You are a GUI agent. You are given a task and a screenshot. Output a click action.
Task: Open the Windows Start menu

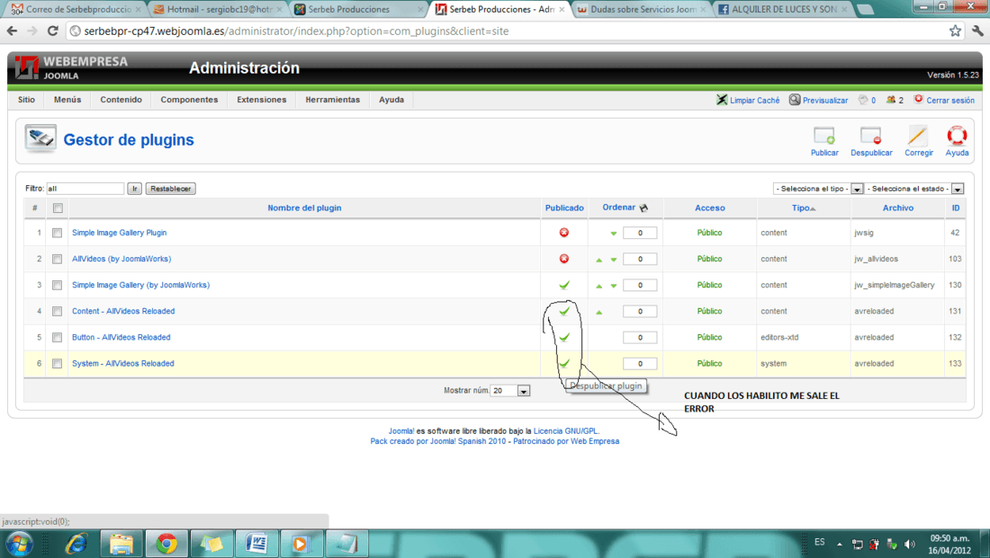[18, 544]
